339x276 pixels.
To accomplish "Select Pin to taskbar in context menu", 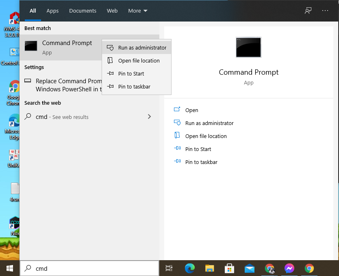I will [x=134, y=86].
